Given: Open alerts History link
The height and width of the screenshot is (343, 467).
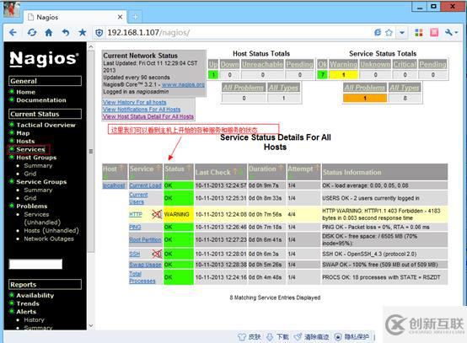Looking at the screenshot, I should click(34, 319).
